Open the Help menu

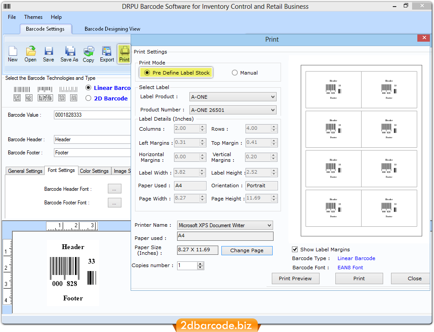click(56, 17)
